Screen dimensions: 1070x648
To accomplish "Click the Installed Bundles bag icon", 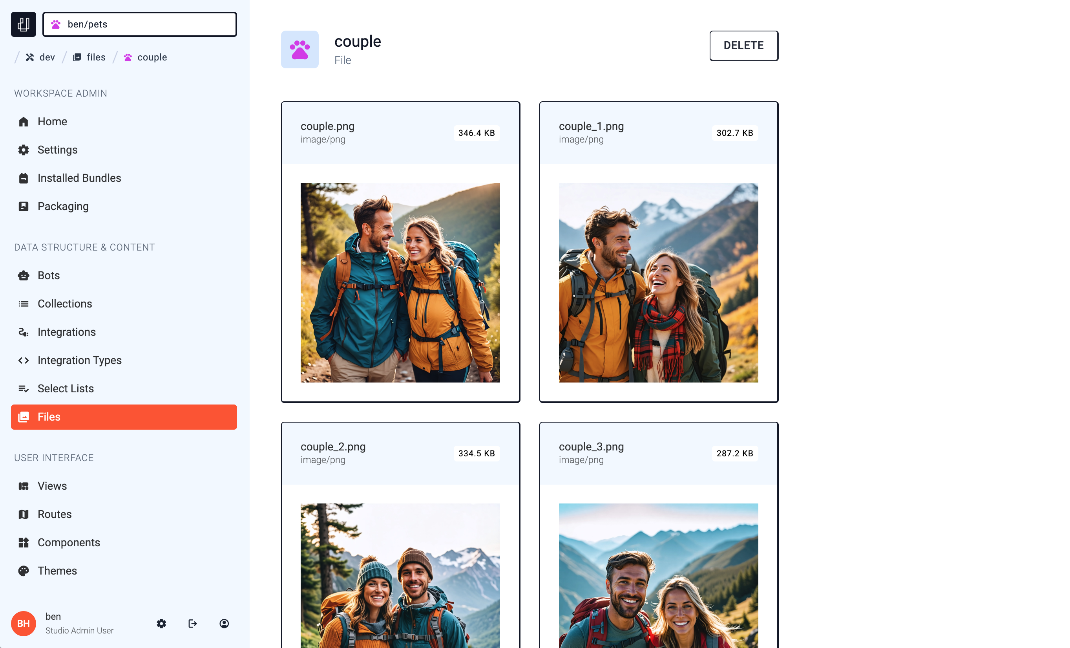I will click(x=24, y=178).
